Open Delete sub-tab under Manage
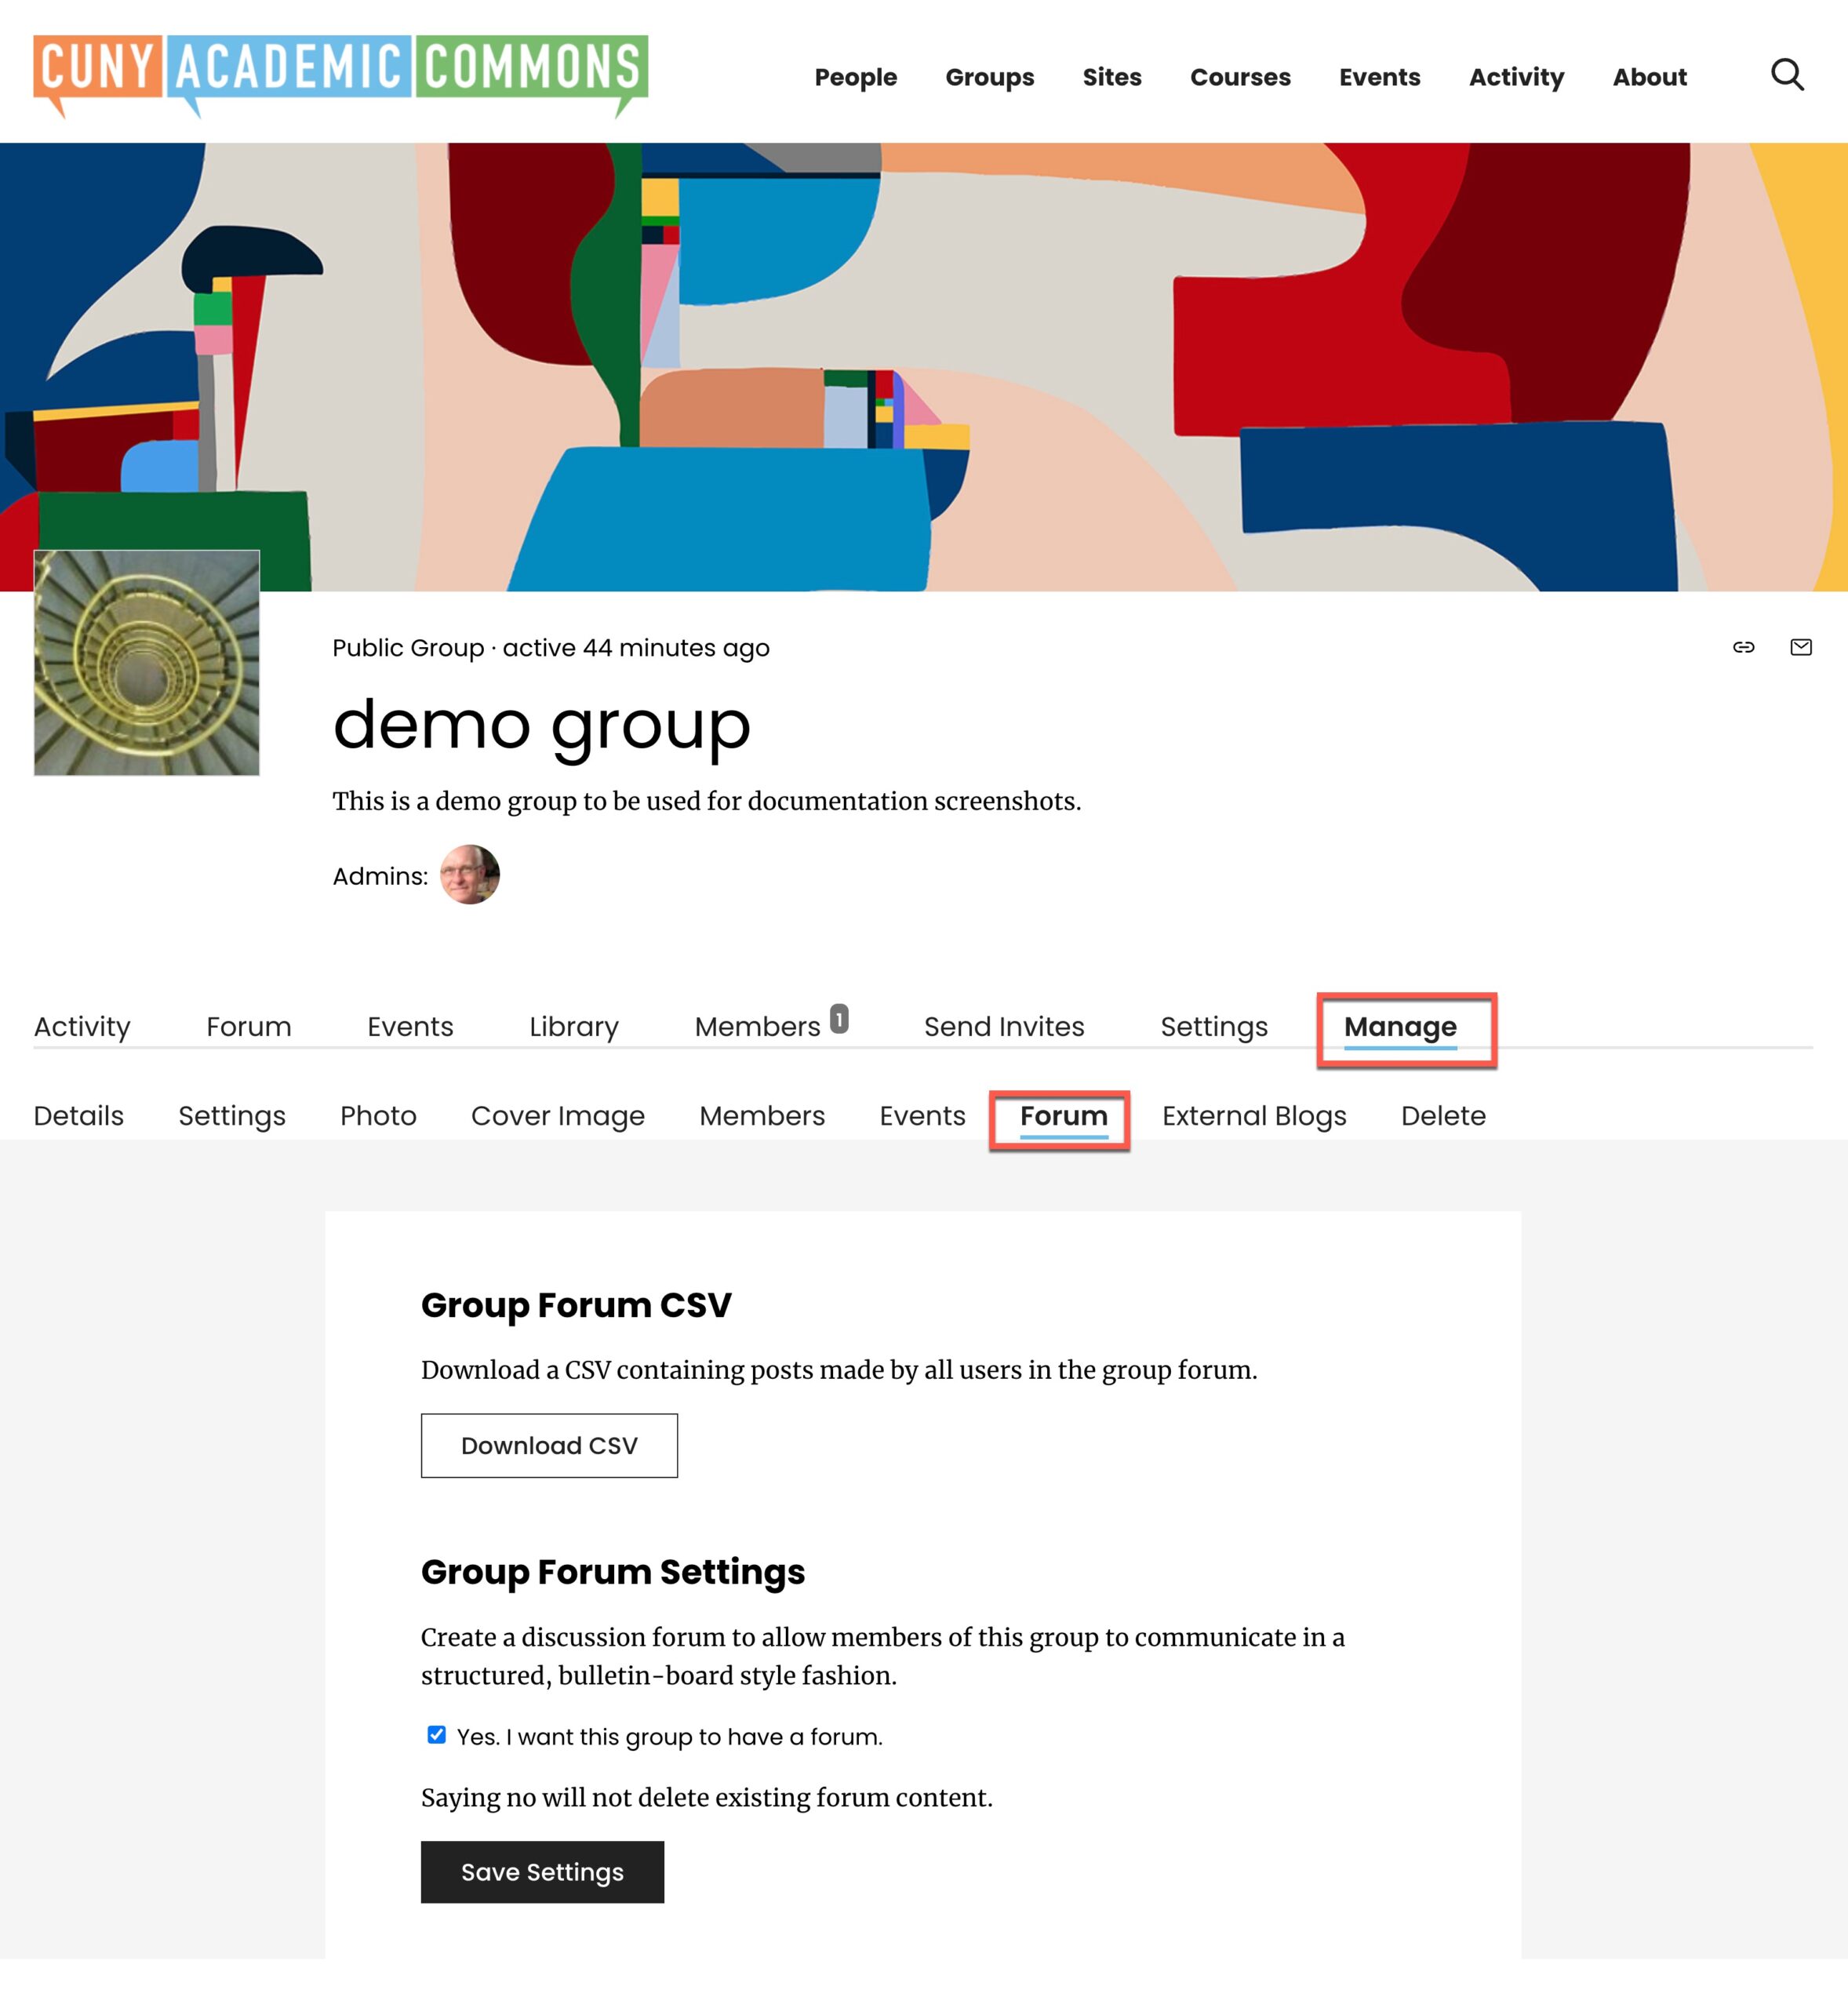 1443,1116
